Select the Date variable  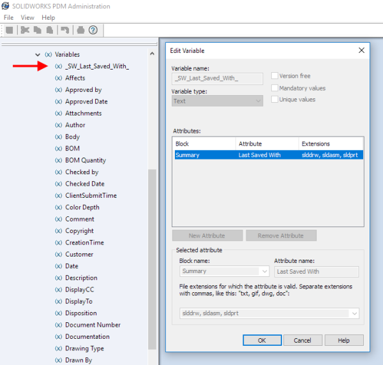71,266
